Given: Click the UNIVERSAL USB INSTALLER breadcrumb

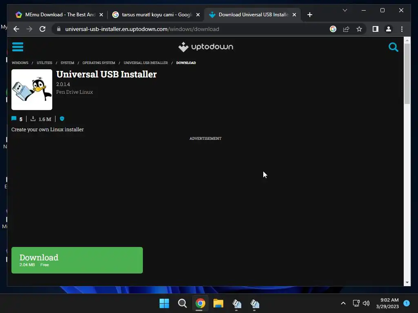Looking at the screenshot, I should click(x=146, y=63).
